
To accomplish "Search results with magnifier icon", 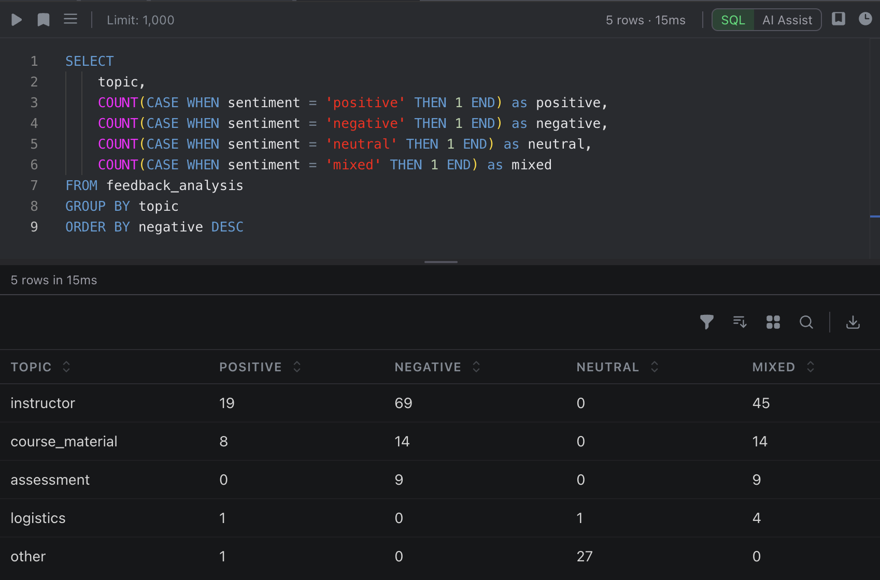I will (x=806, y=322).
